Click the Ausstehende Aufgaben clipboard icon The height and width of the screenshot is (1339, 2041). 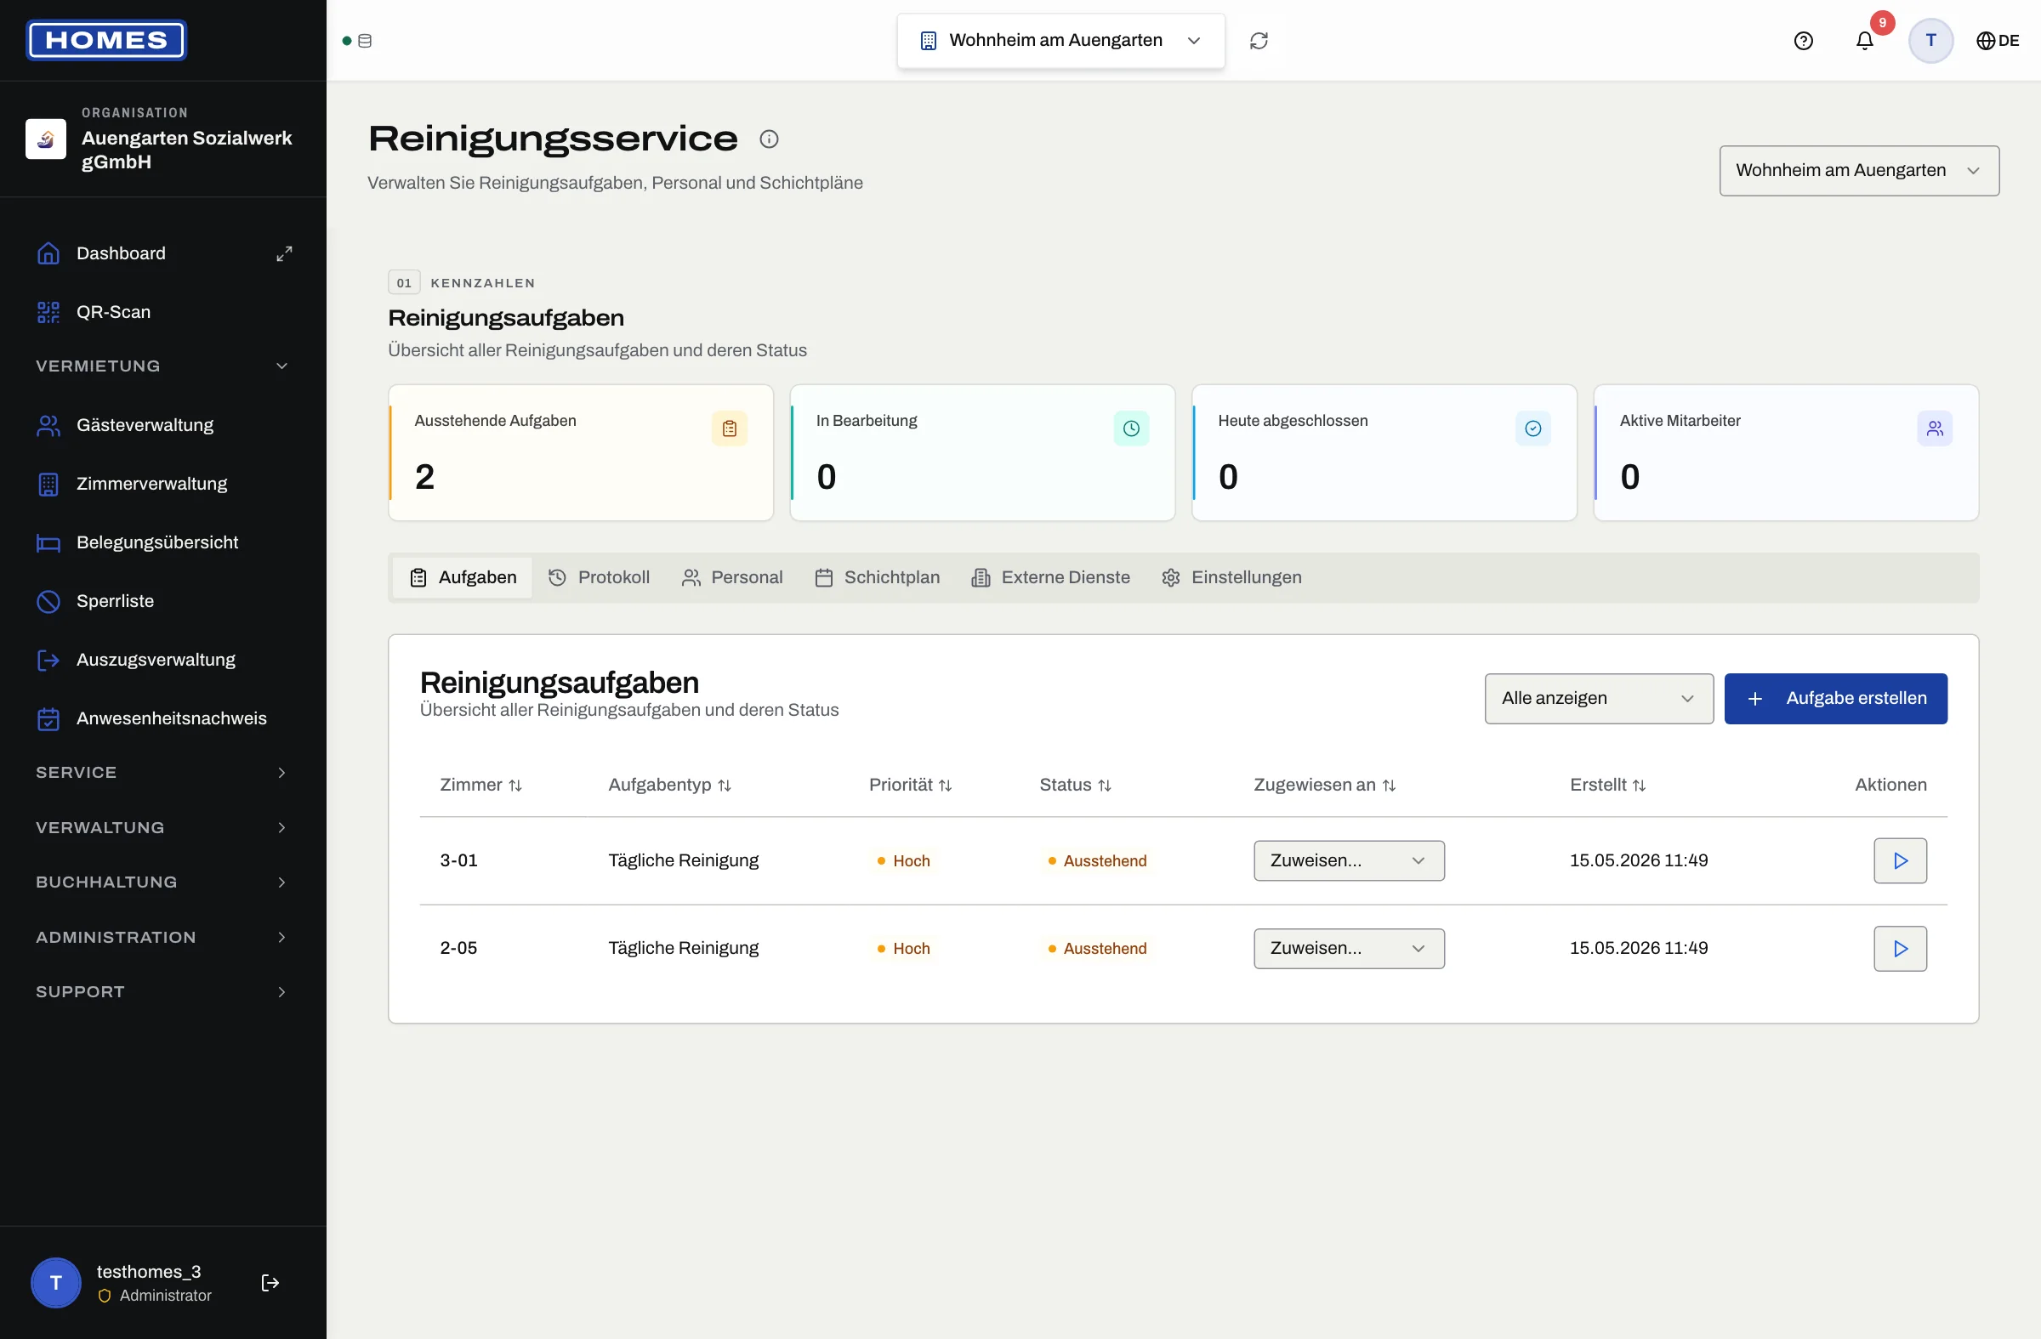click(x=729, y=428)
